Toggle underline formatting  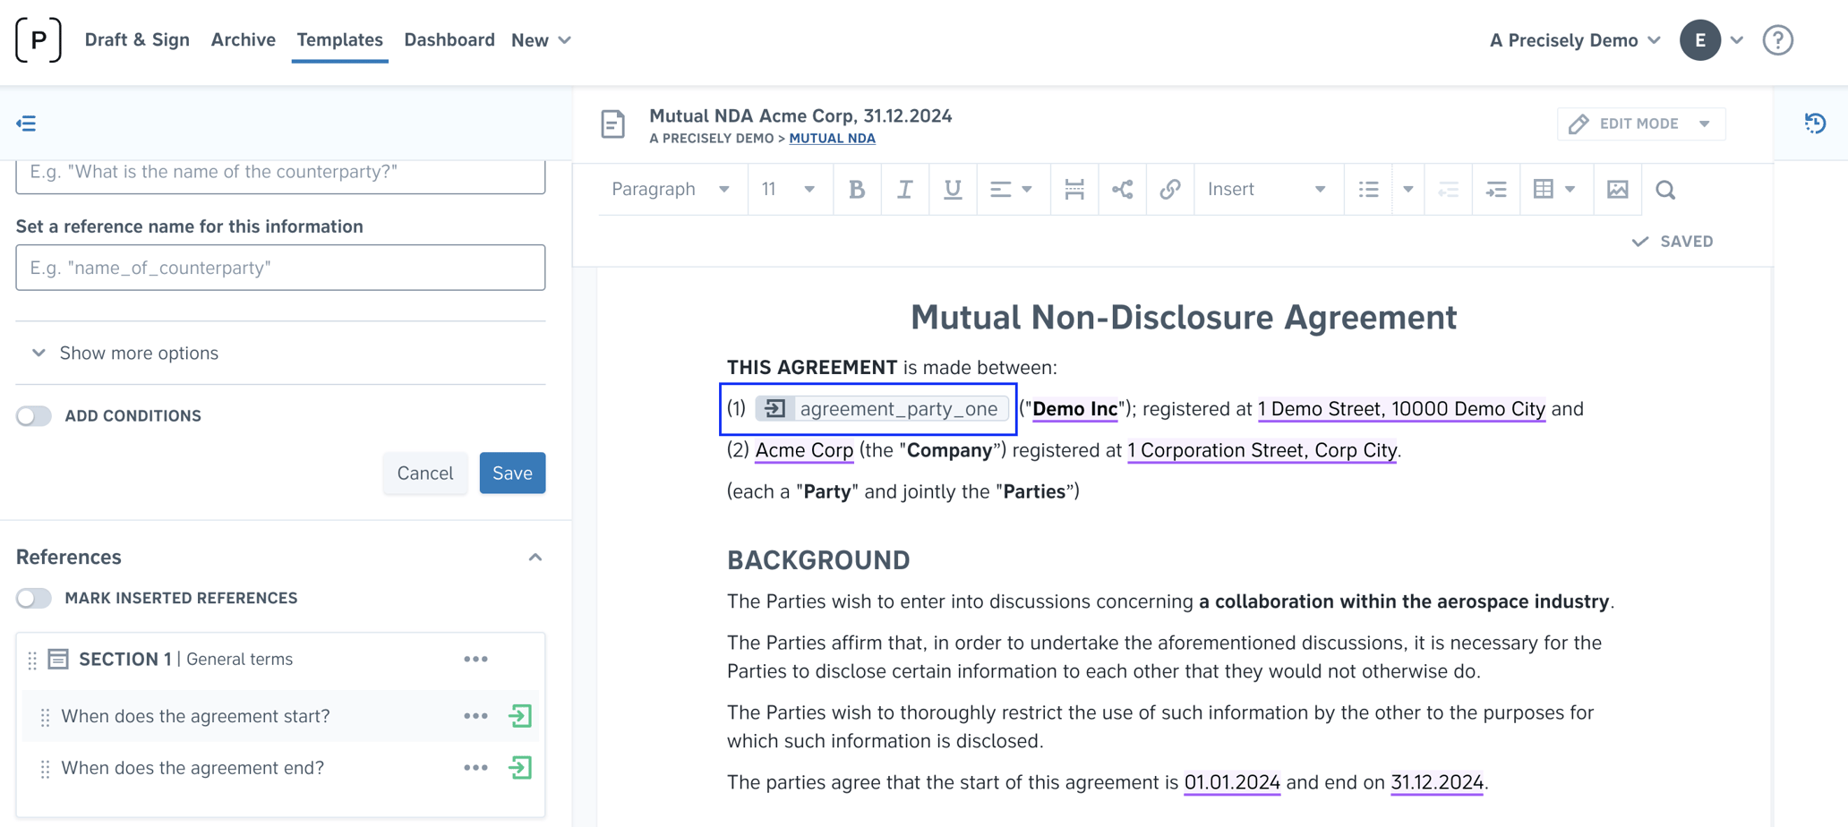953,190
